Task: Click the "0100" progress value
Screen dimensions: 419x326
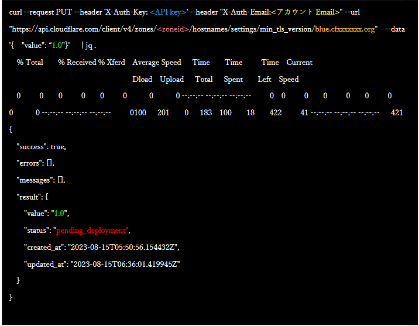Action: (138, 113)
